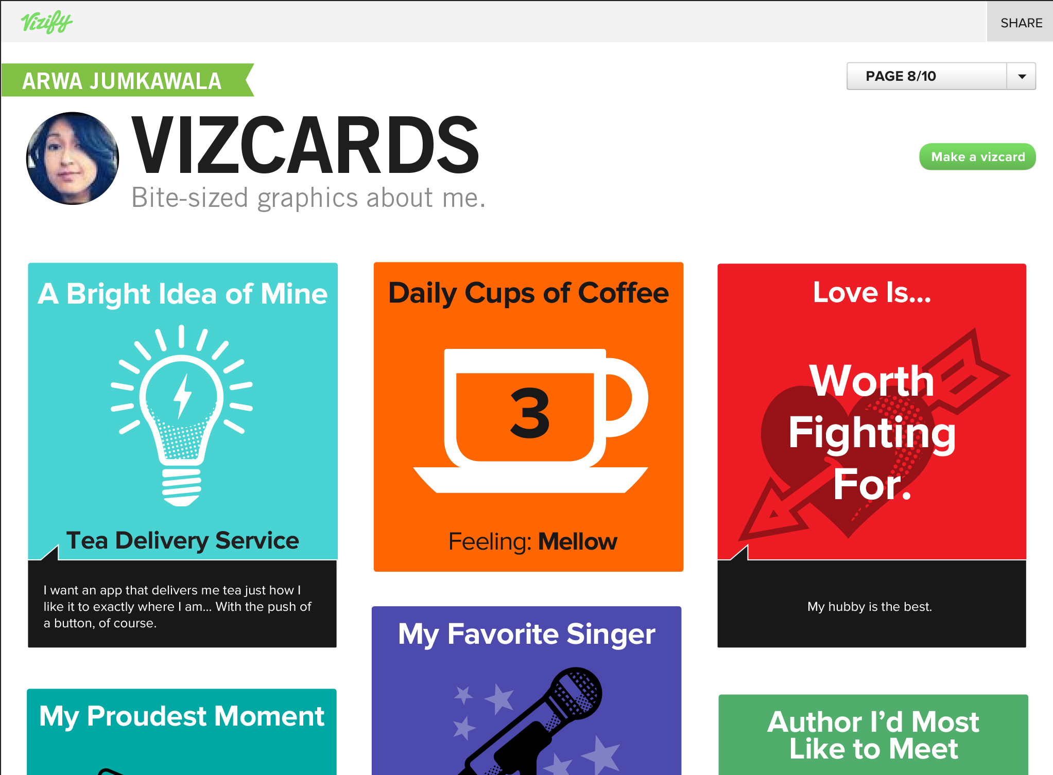
Task: Click the light bulb illustration
Action: coord(182,415)
